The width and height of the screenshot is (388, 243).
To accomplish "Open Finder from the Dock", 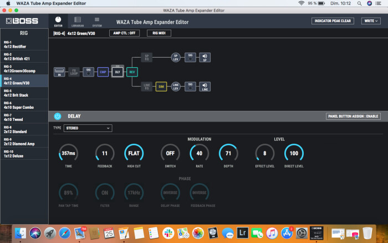I will point(21,233).
